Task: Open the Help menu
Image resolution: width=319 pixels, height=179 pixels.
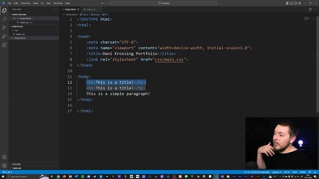Action: [68, 3]
